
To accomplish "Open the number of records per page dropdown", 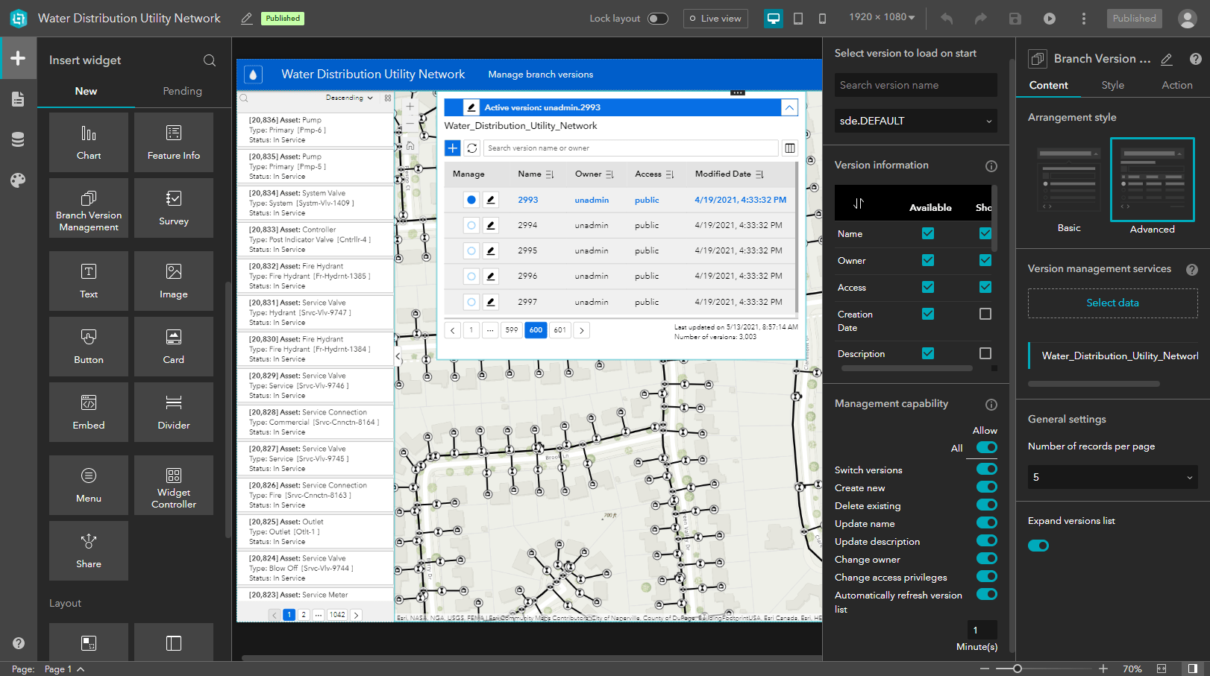I will point(1112,477).
